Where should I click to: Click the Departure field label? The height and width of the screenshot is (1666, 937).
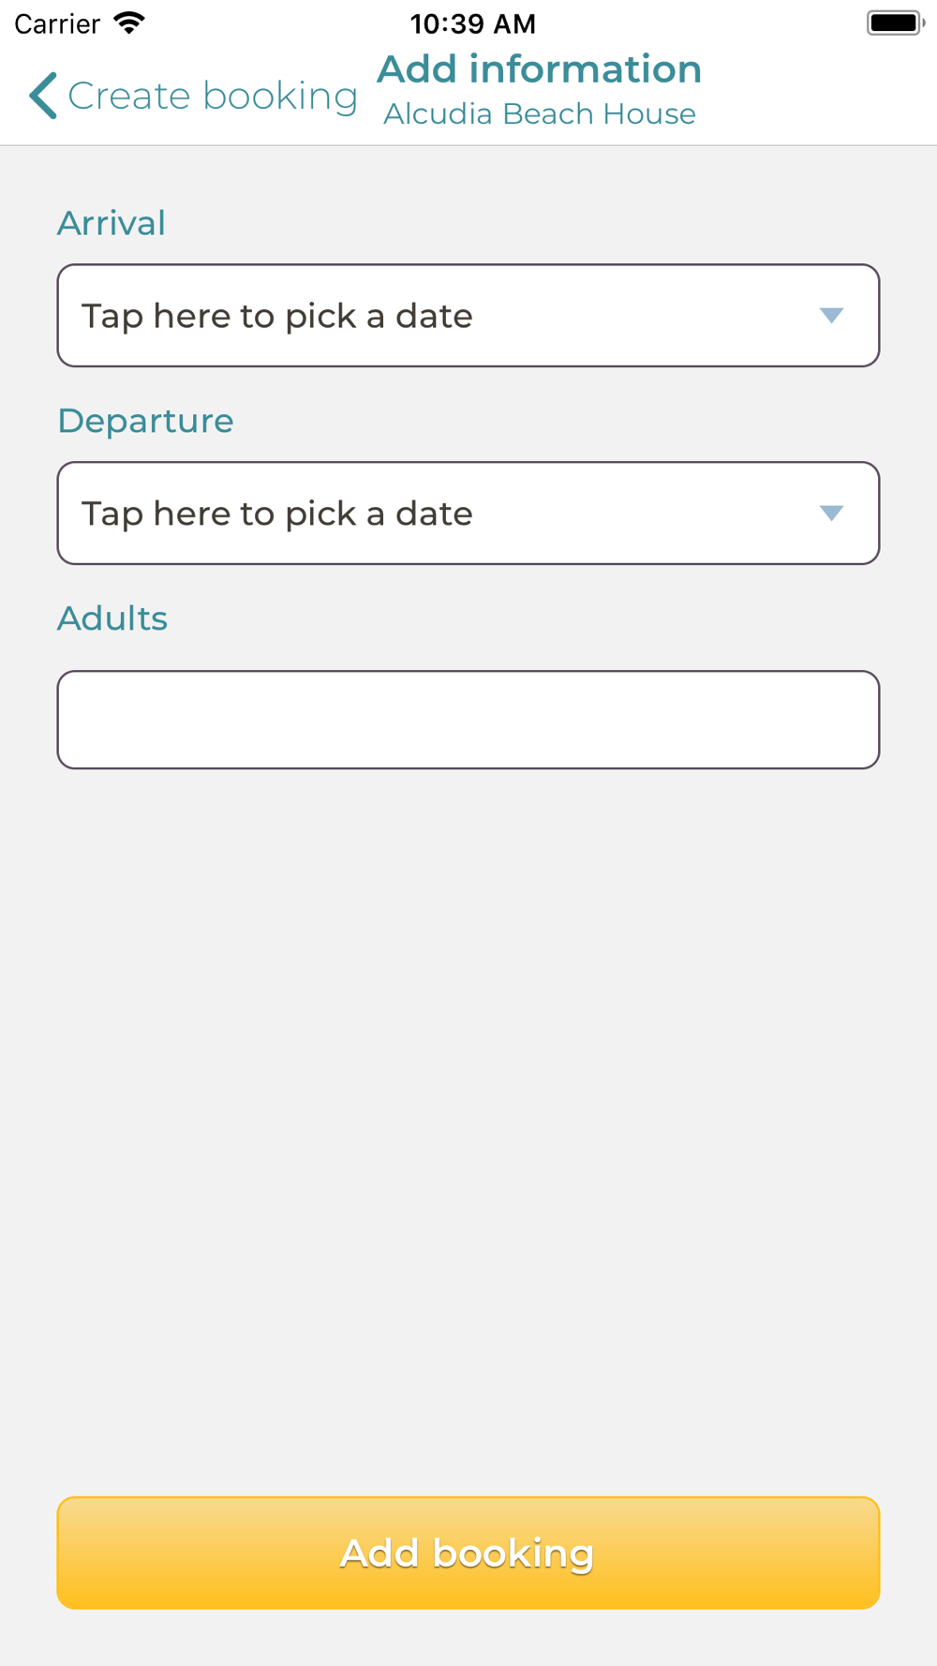coord(145,422)
